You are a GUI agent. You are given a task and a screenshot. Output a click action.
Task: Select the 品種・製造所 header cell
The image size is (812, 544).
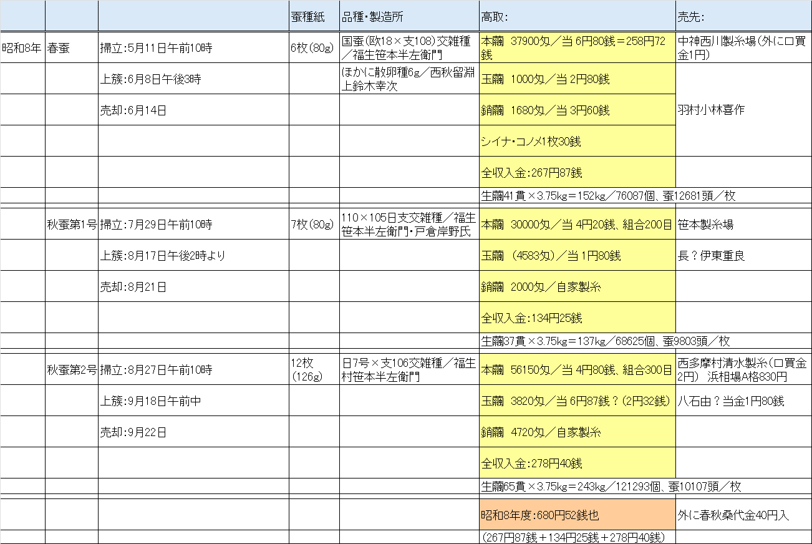click(x=409, y=17)
